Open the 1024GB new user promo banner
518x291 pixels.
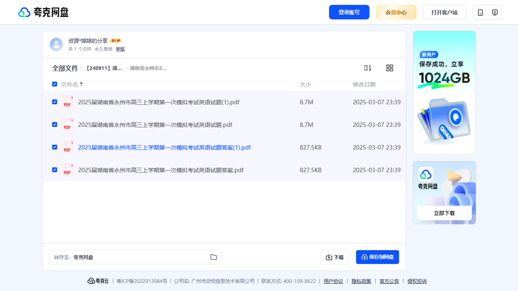pyautogui.click(x=444, y=93)
